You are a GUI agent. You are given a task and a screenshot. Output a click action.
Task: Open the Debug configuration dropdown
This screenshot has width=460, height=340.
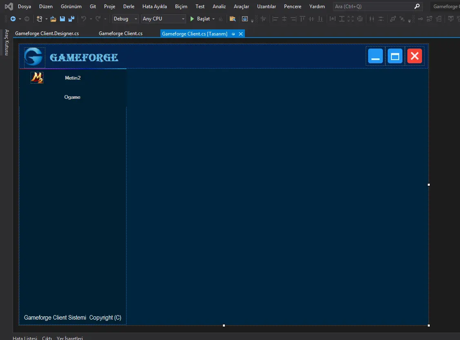point(125,19)
